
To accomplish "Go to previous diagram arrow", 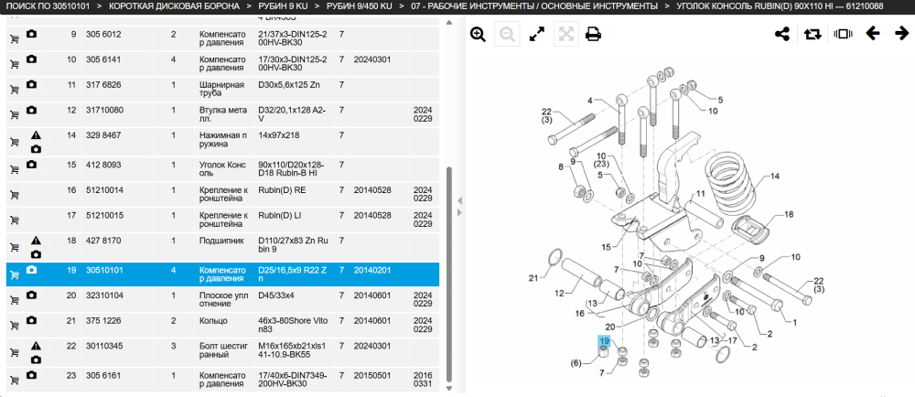I will (872, 33).
